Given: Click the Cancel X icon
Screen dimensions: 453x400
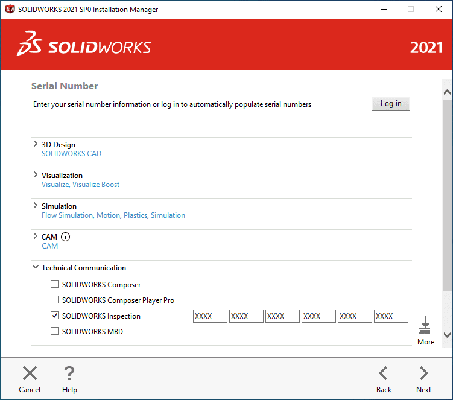Looking at the screenshot, I should 30,373.
